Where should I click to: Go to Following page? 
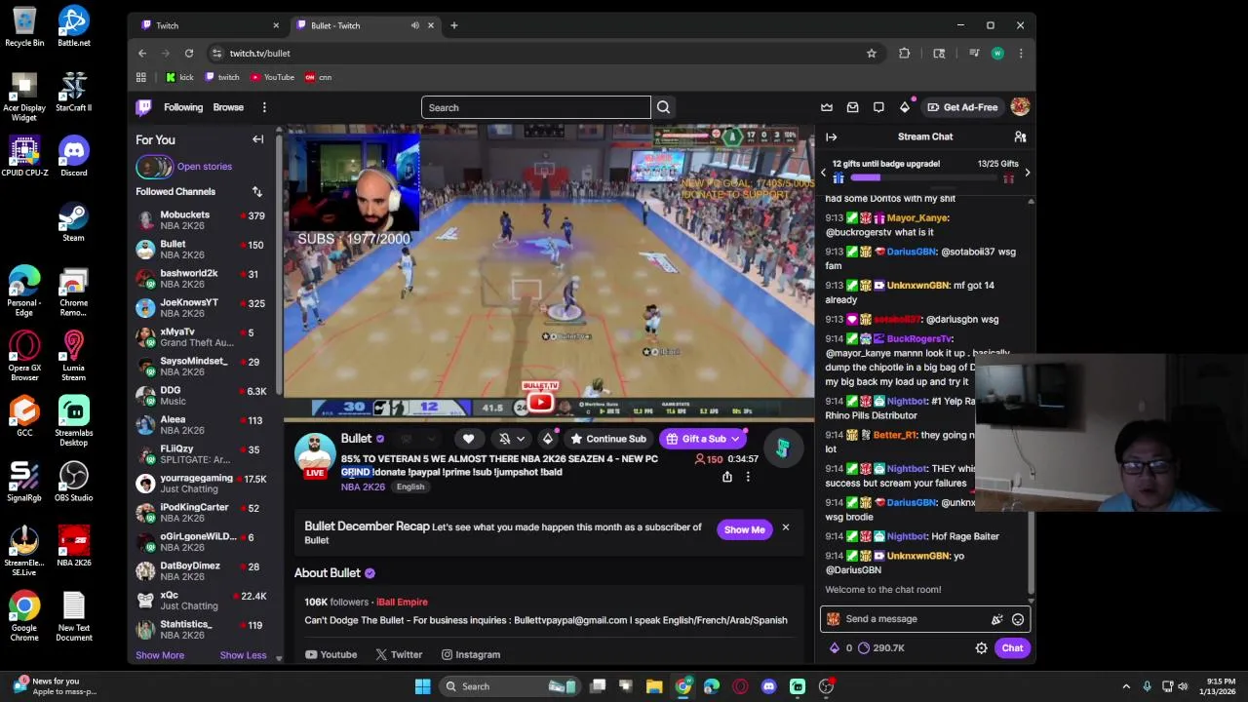[183, 107]
